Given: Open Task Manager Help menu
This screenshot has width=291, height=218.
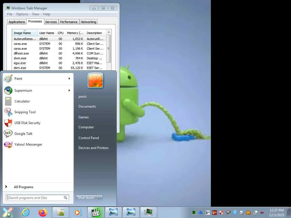Looking at the screenshot, I should coord(47,14).
